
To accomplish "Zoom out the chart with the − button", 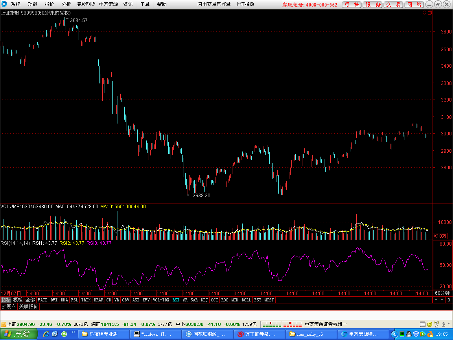I will pos(442,300).
